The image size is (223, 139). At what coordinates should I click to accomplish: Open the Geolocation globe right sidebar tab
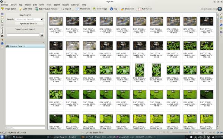tap(221, 25)
